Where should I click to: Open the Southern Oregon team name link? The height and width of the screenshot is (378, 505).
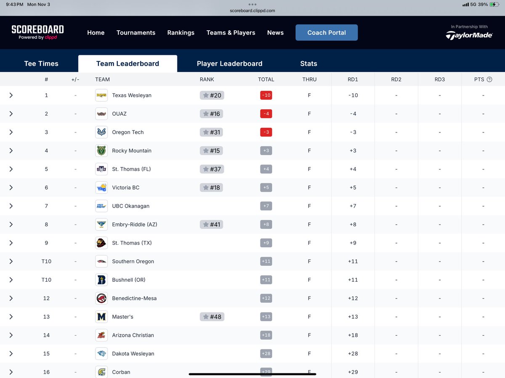point(133,262)
